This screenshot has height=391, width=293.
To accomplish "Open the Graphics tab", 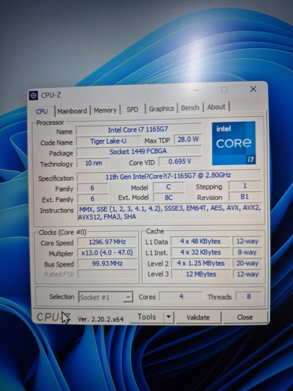I will (x=161, y=109).
